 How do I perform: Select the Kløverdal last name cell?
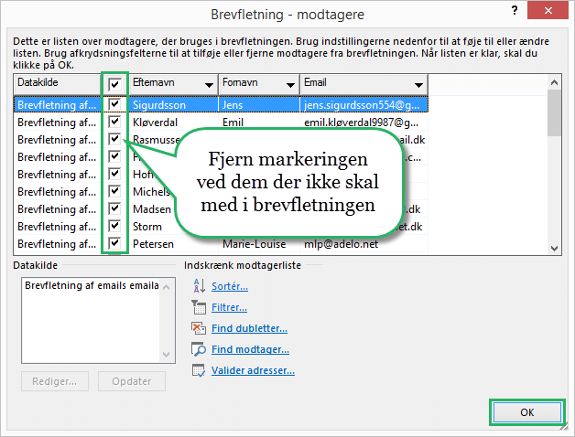click(x=173, y=122)
